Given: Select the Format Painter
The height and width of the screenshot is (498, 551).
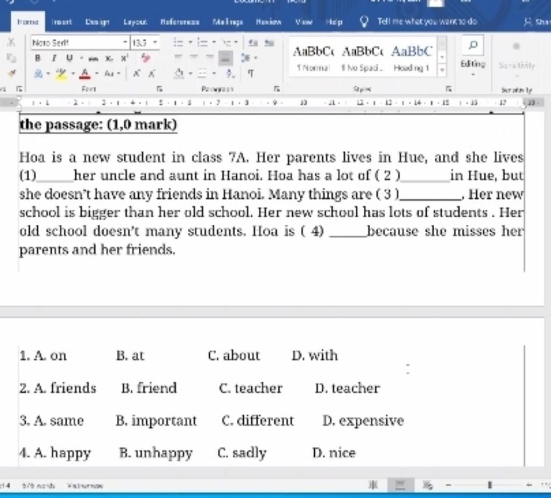Looking at the screenshot, I should 13,73.
